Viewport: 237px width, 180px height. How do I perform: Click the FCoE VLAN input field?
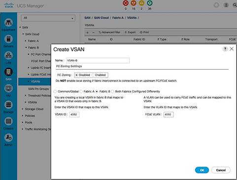169,114
